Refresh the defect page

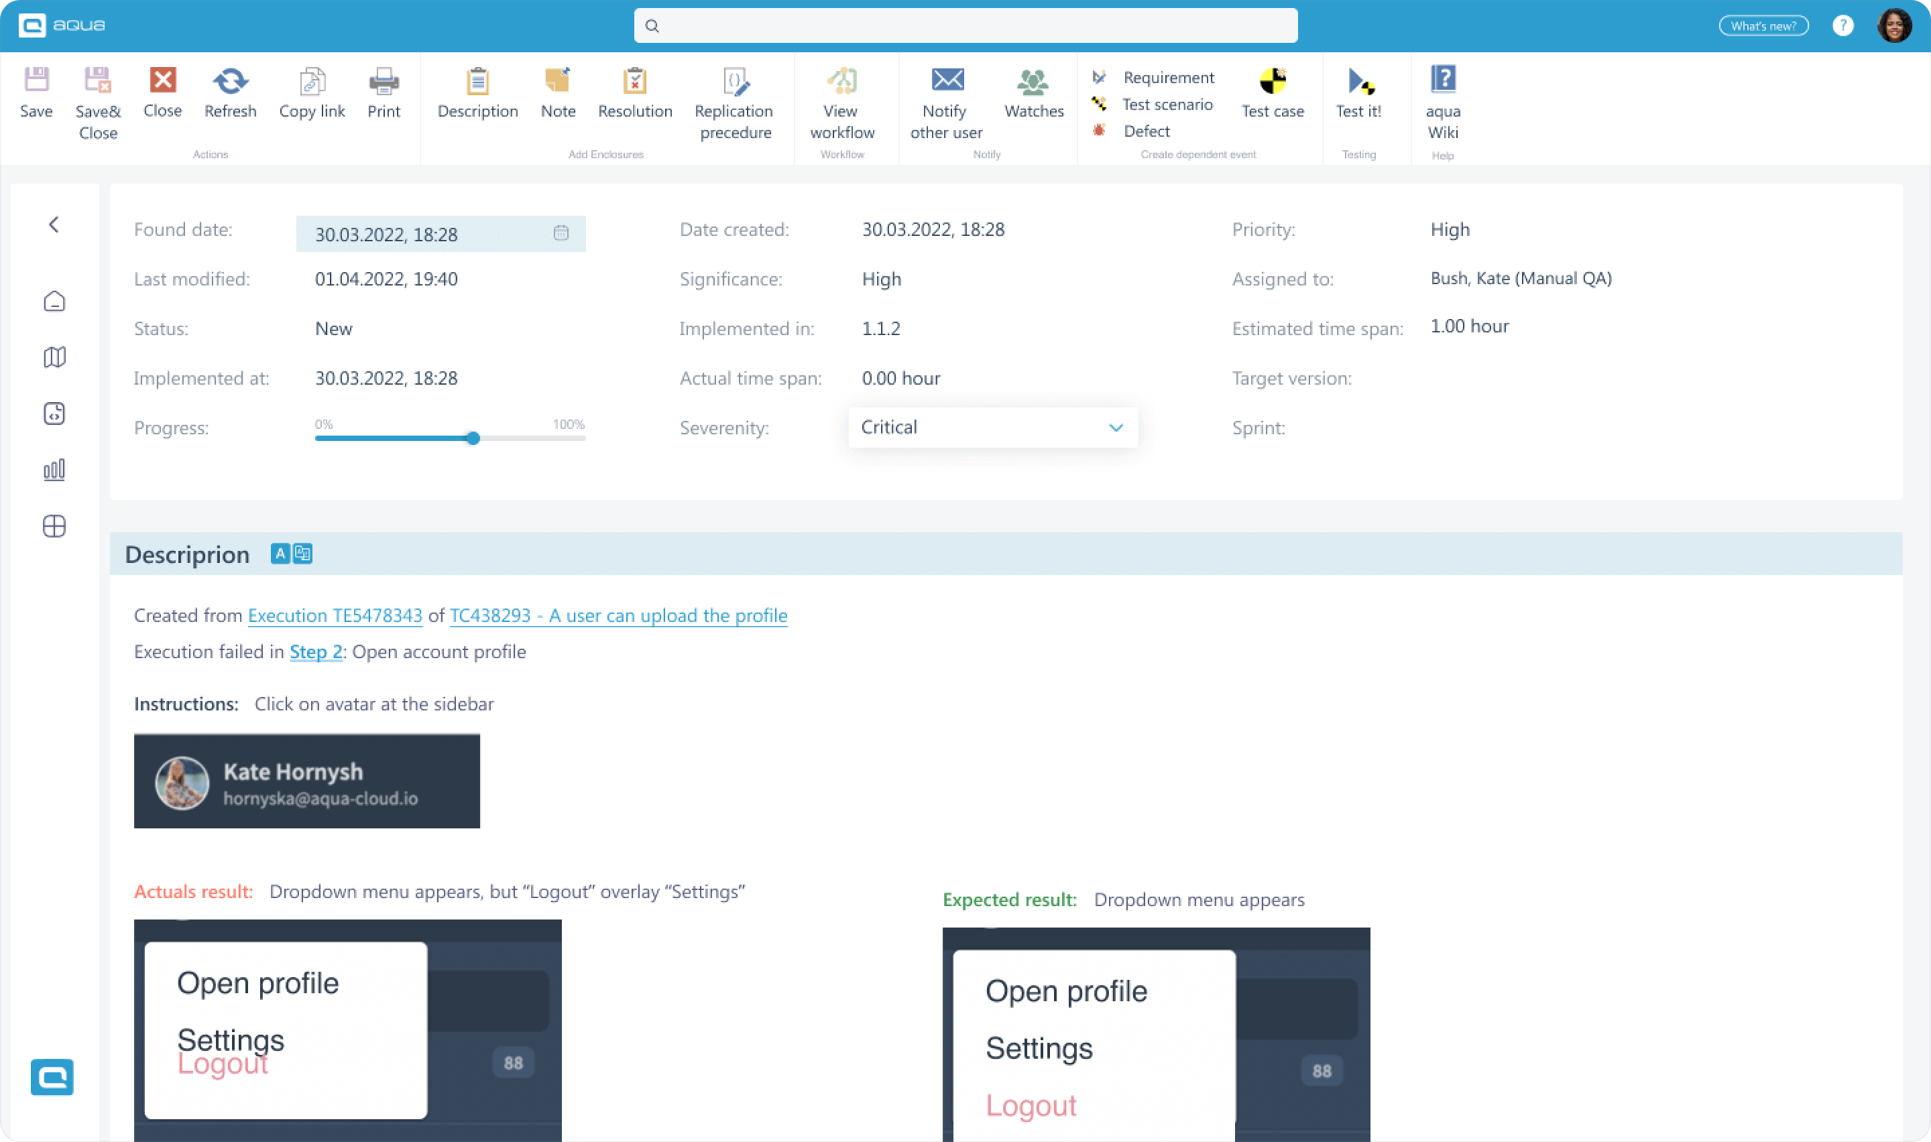coord(230,81)
